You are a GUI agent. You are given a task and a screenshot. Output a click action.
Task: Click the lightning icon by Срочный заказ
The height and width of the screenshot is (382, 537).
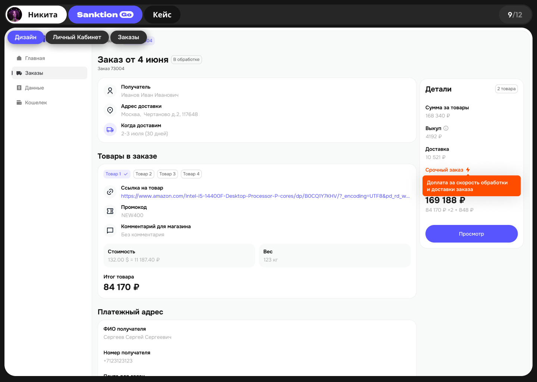click(x=468, y=169)
